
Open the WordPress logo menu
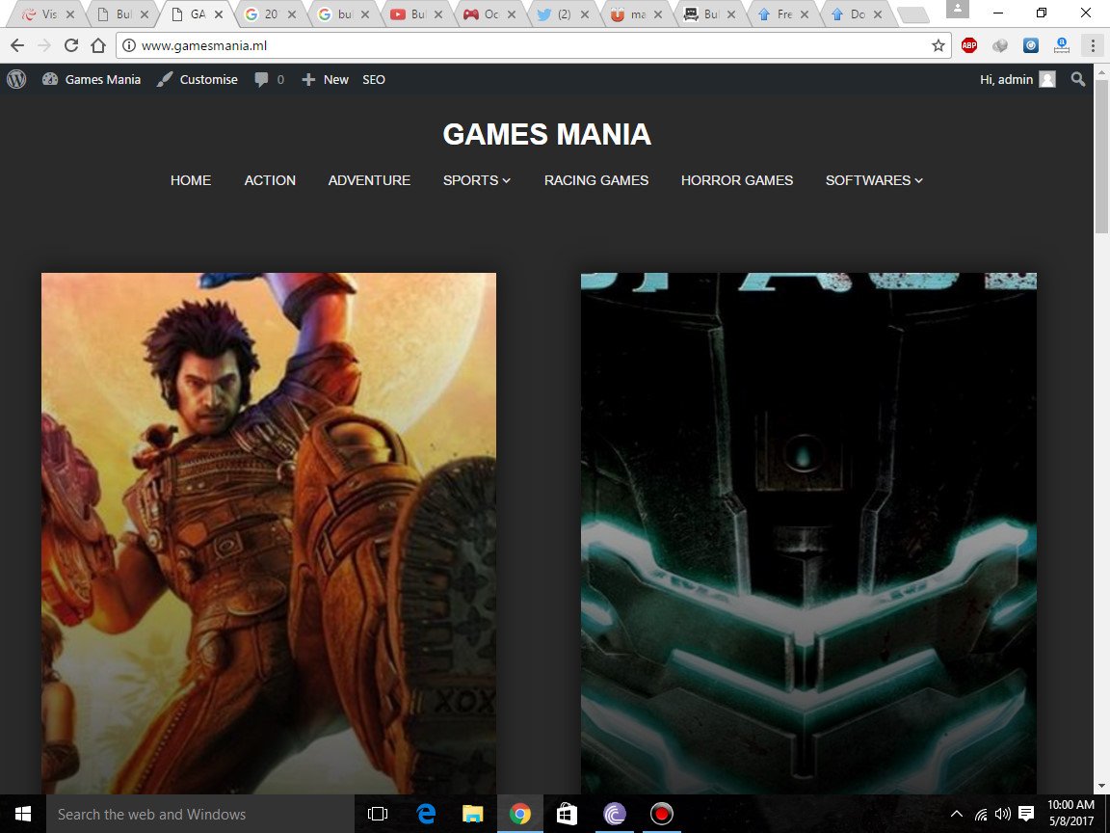click(x=16, y=79)
